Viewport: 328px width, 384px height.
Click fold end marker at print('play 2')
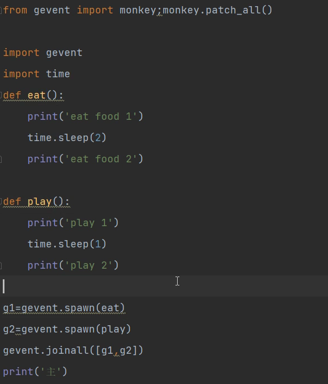coord(1,265)
